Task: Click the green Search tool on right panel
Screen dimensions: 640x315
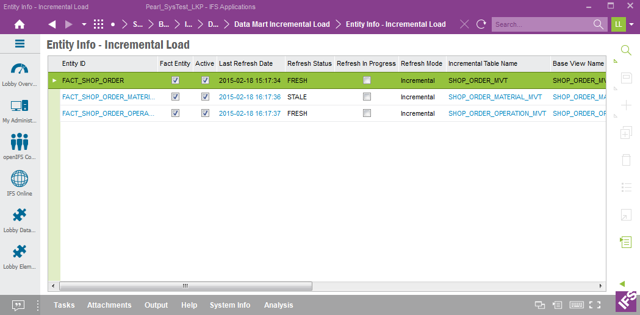Action: tap(626, 50)
